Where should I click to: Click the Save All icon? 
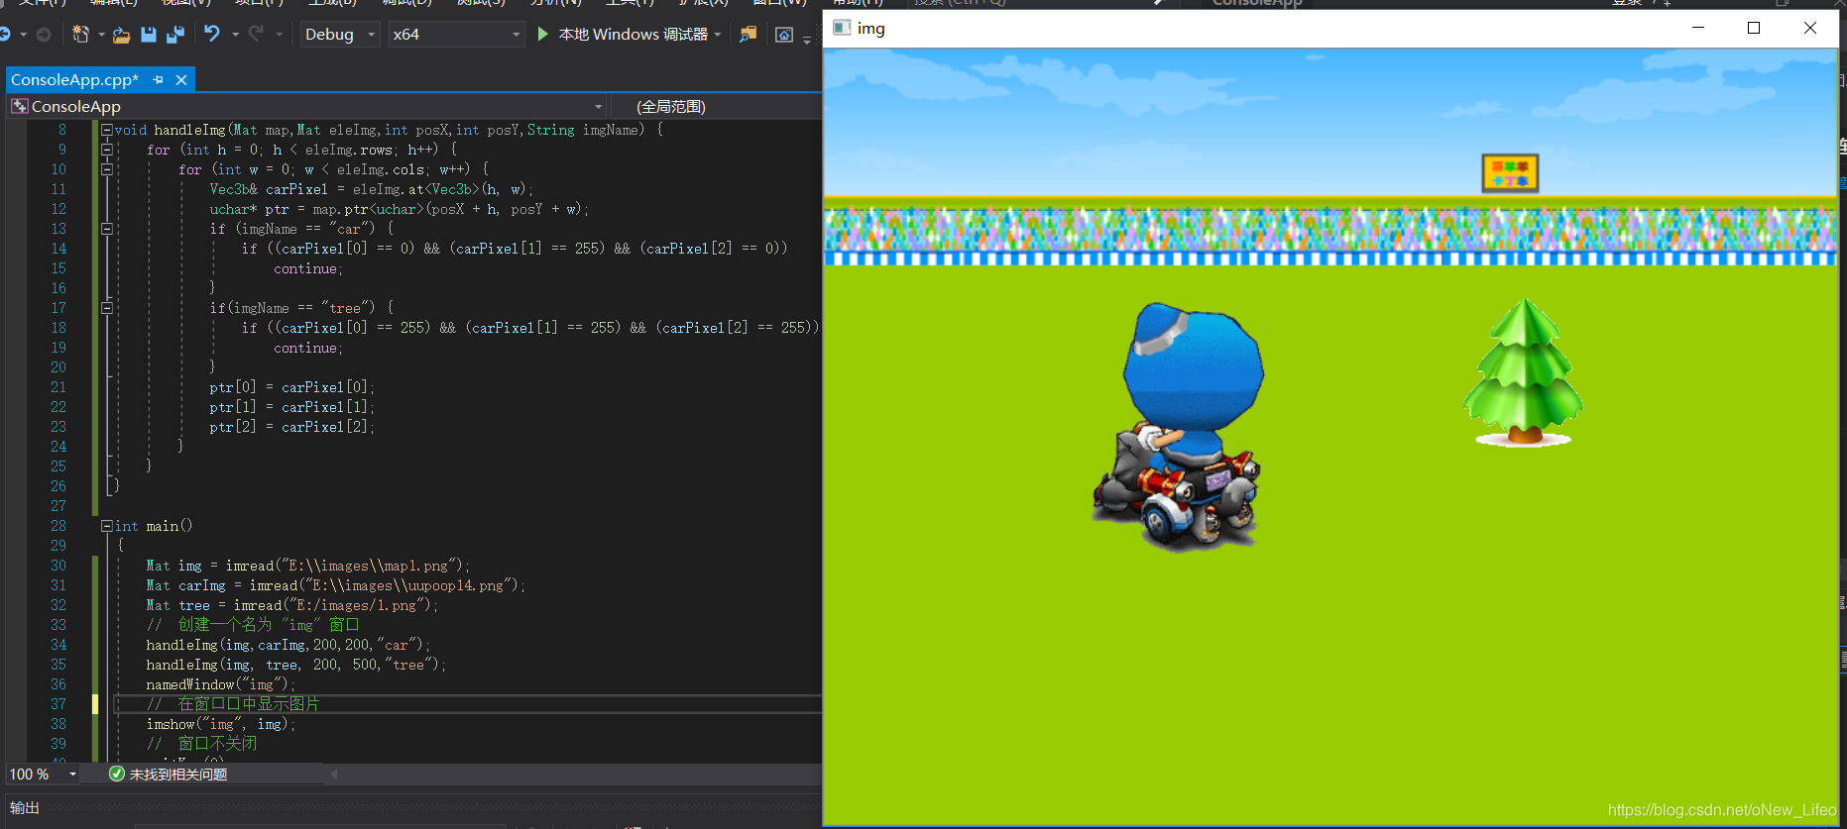175,35
